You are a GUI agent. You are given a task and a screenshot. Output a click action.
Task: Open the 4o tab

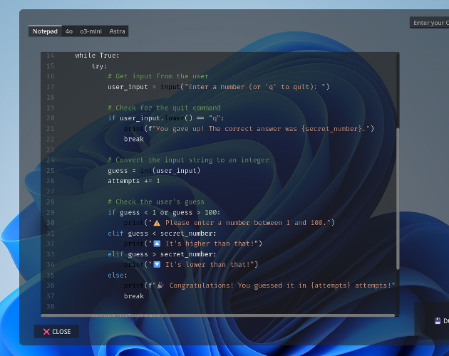click(68, 31)
